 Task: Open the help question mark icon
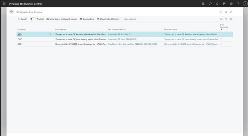238,3
